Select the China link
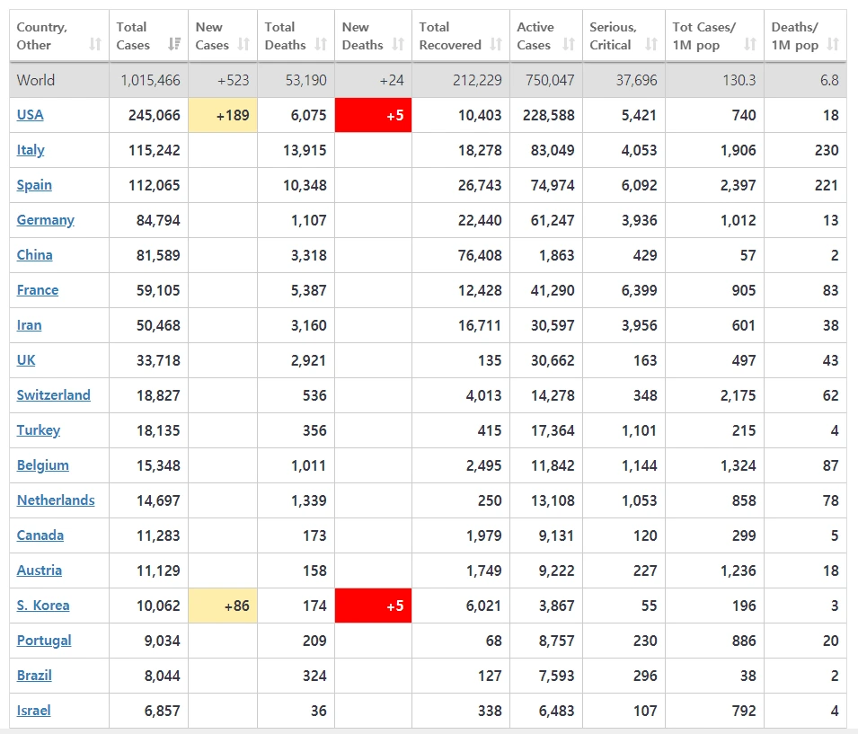Viewport: 858px width, 734px height. pyautogui.click(x=34, y=255)
